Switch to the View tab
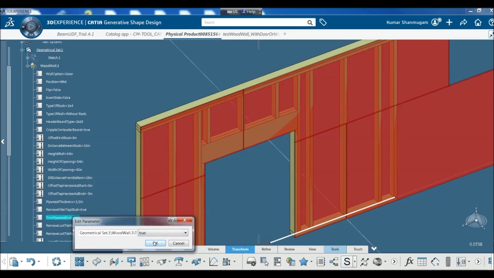Screen dimensions: 494x278 [312, 249]
